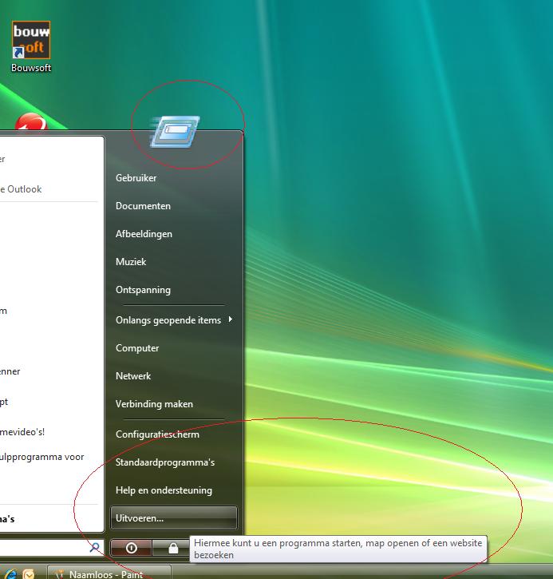The image size is (553, 579).
Task: Click the Run picture icon above Gebruiker
Action: click(x=175, y=132)
